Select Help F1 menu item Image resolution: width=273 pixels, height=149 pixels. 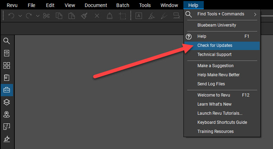[222, 36]
